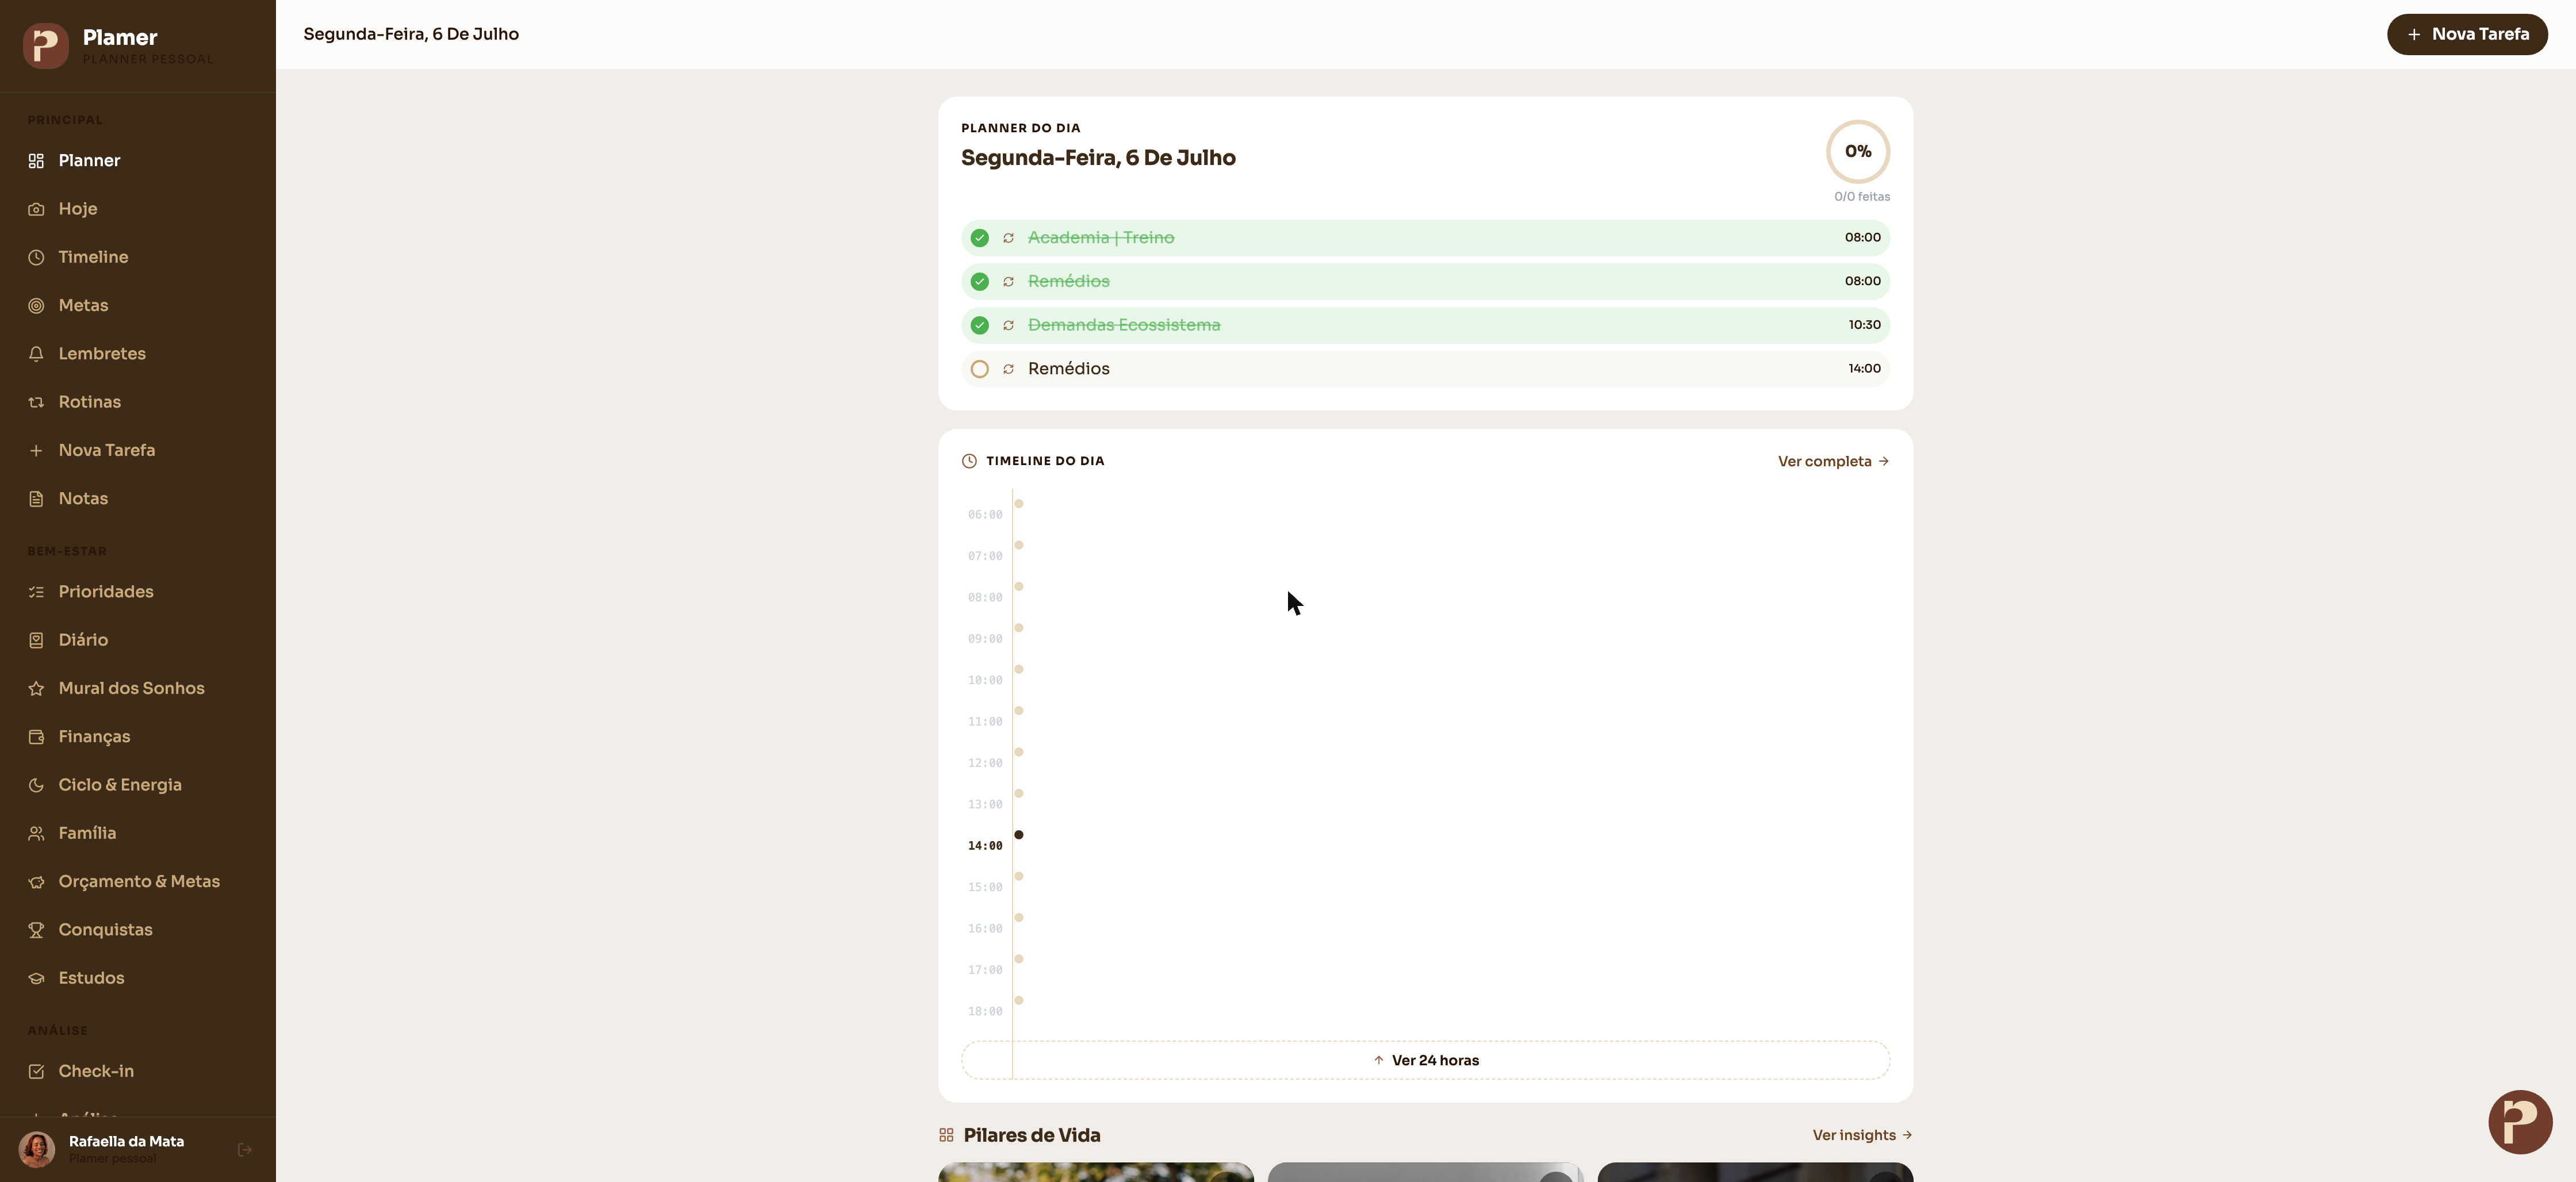Click the Mural dos Sonhos star icon

coord(36,689)
